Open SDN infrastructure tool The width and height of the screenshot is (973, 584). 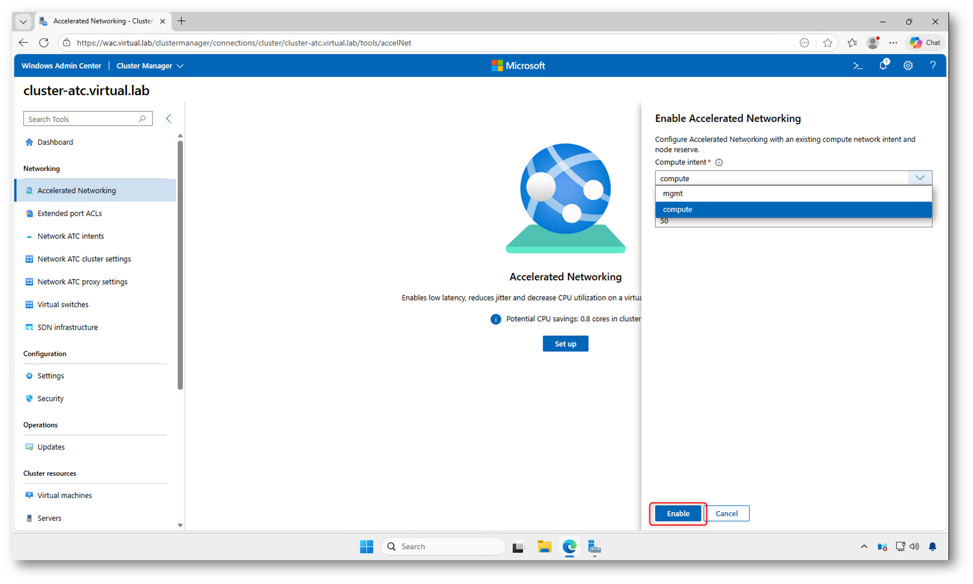click(x=67, y=327)
